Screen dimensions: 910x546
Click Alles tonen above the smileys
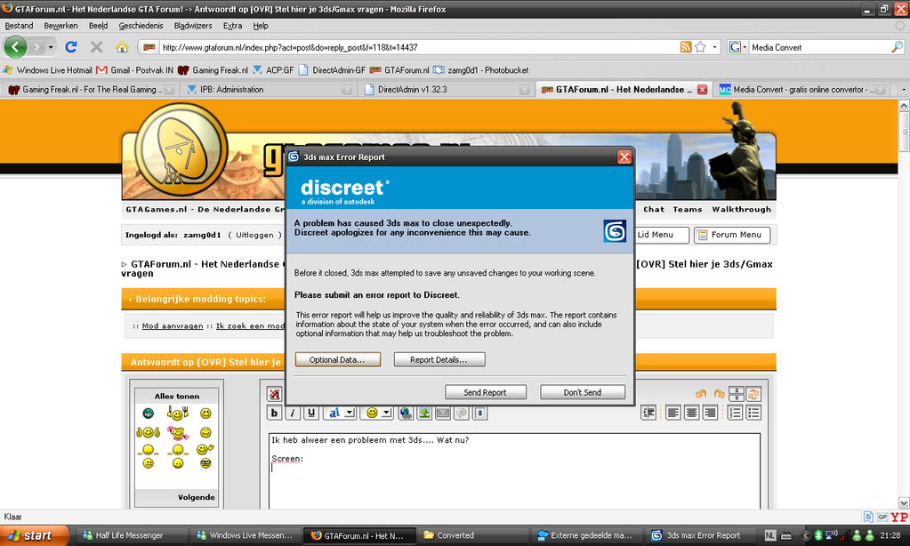pos(176,397)
